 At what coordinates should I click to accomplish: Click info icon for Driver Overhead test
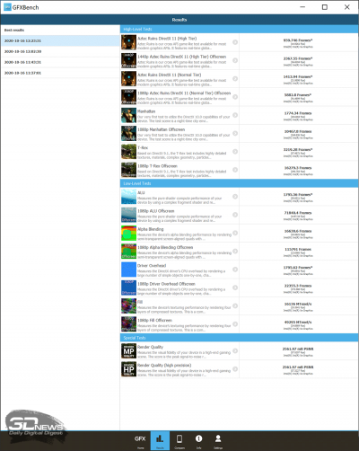tap(235, 270)
